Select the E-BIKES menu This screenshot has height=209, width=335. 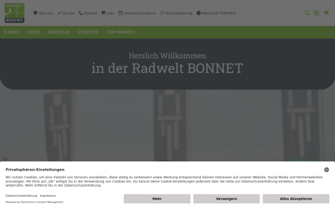pos(12,32)
